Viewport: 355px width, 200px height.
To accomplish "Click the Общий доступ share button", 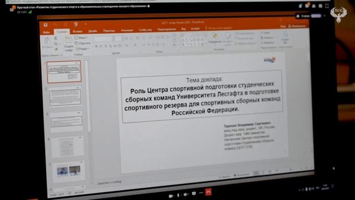I will 297,26.
